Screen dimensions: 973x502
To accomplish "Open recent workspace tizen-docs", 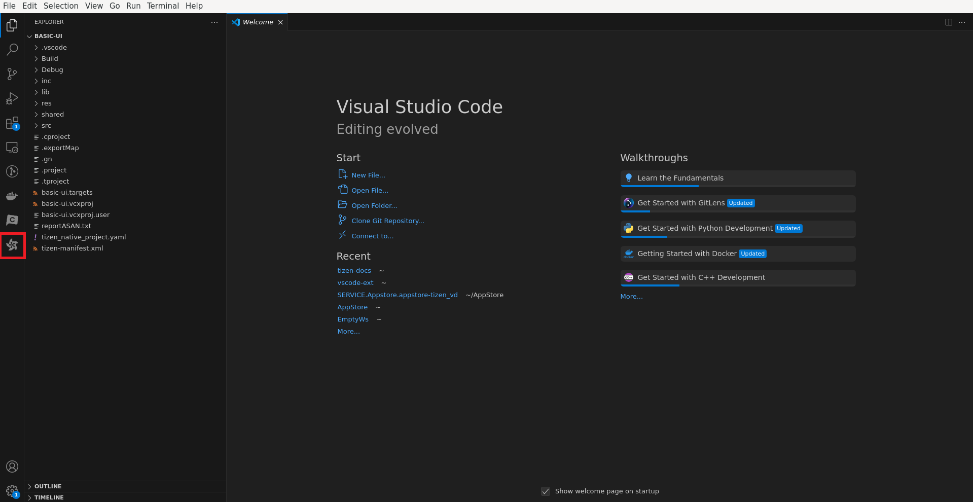I will pos(354,270).
